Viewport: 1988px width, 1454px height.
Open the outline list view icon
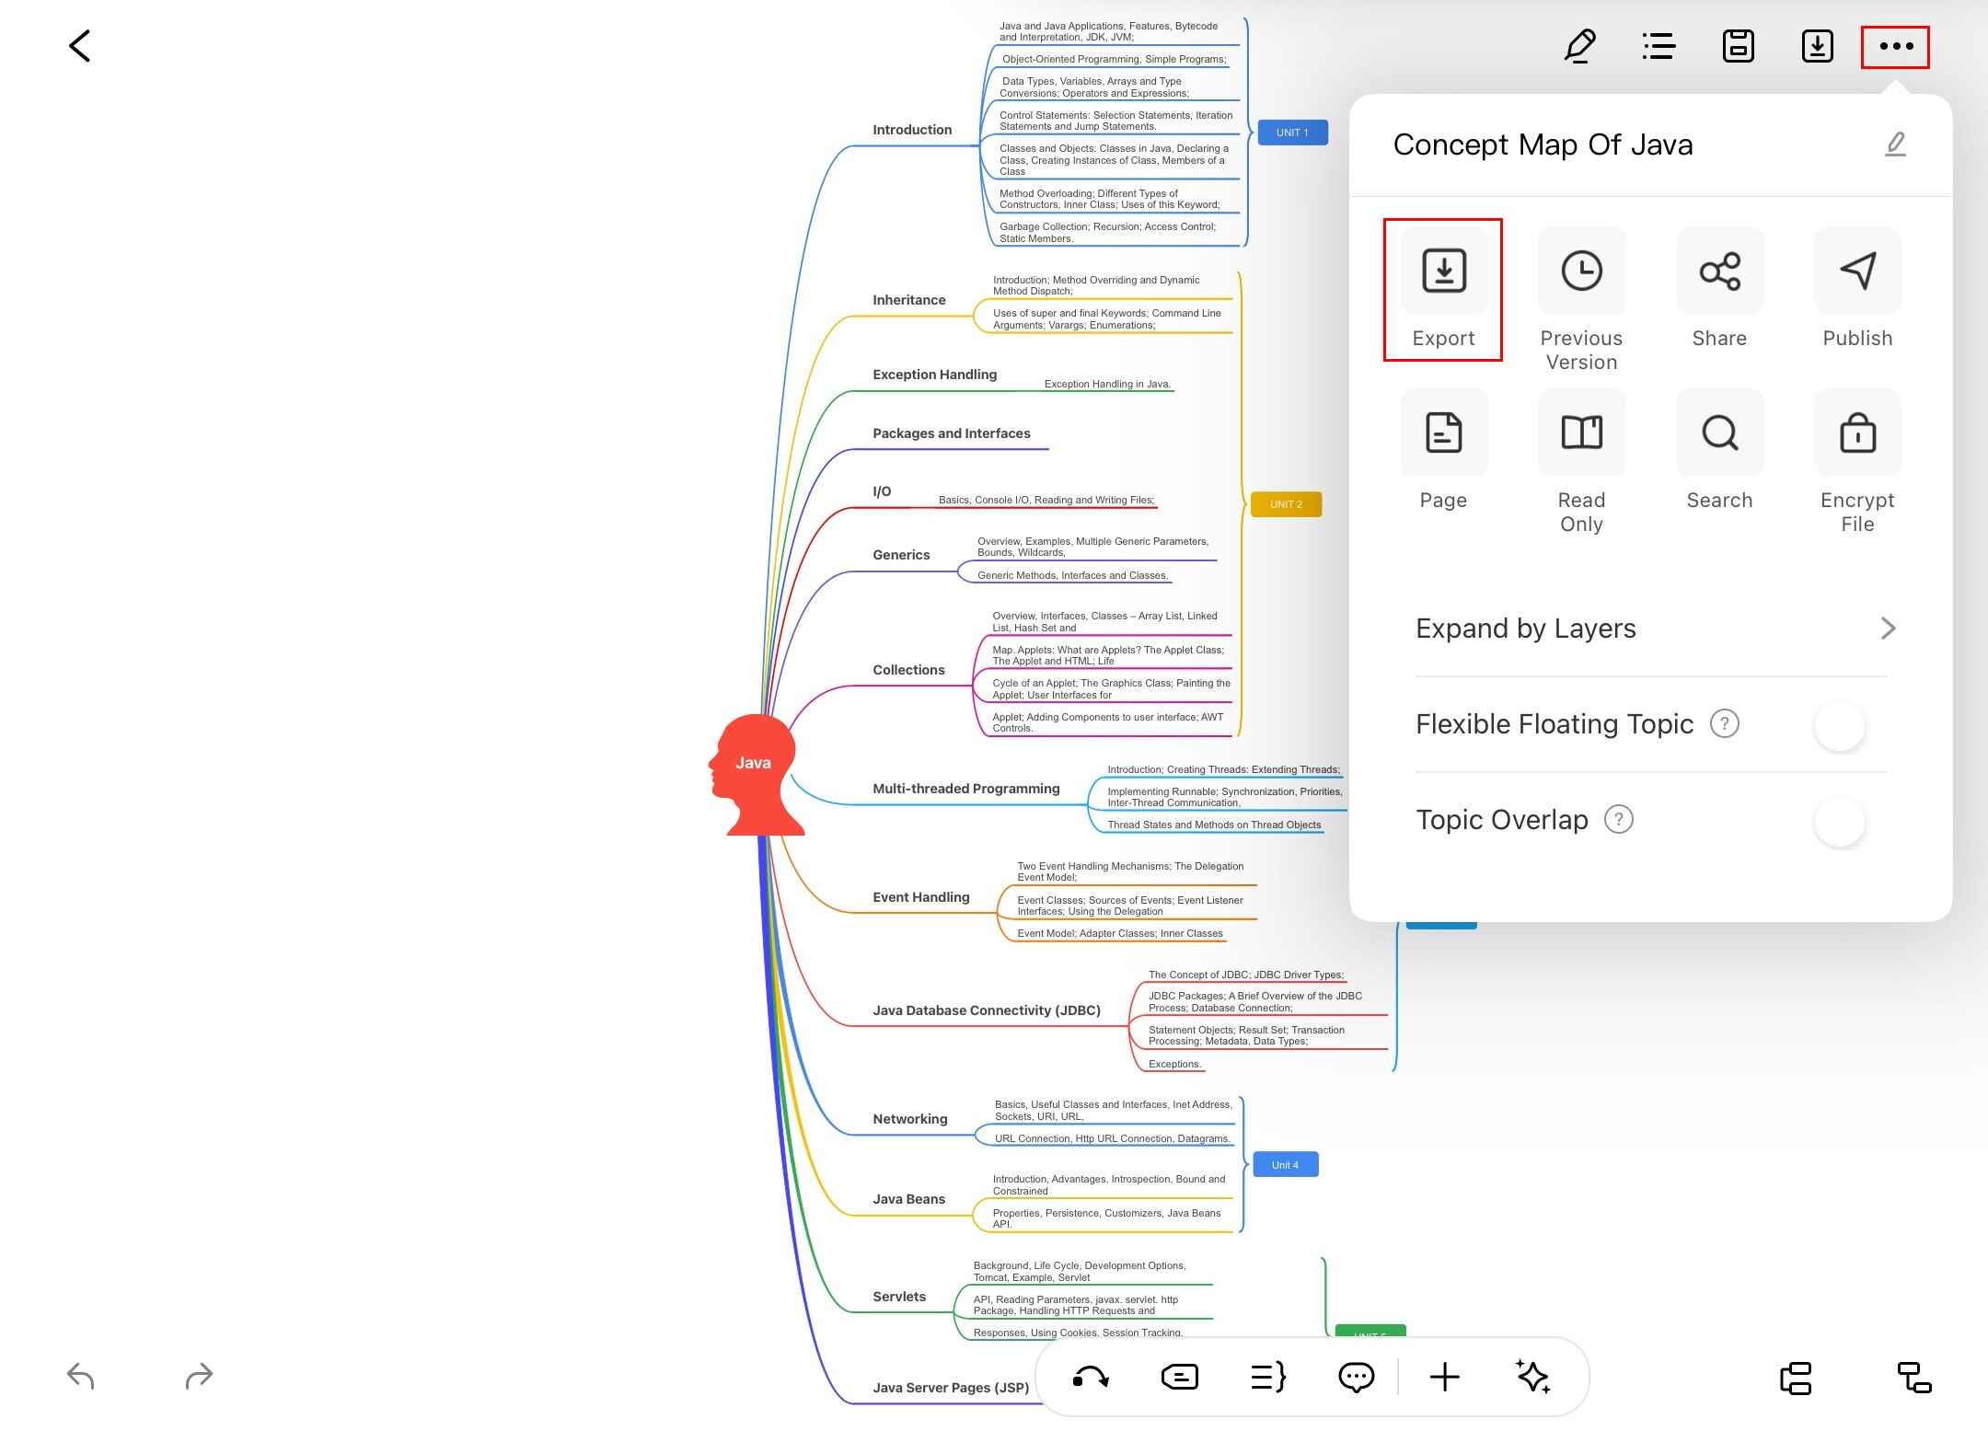click(x=1659, y=46)
